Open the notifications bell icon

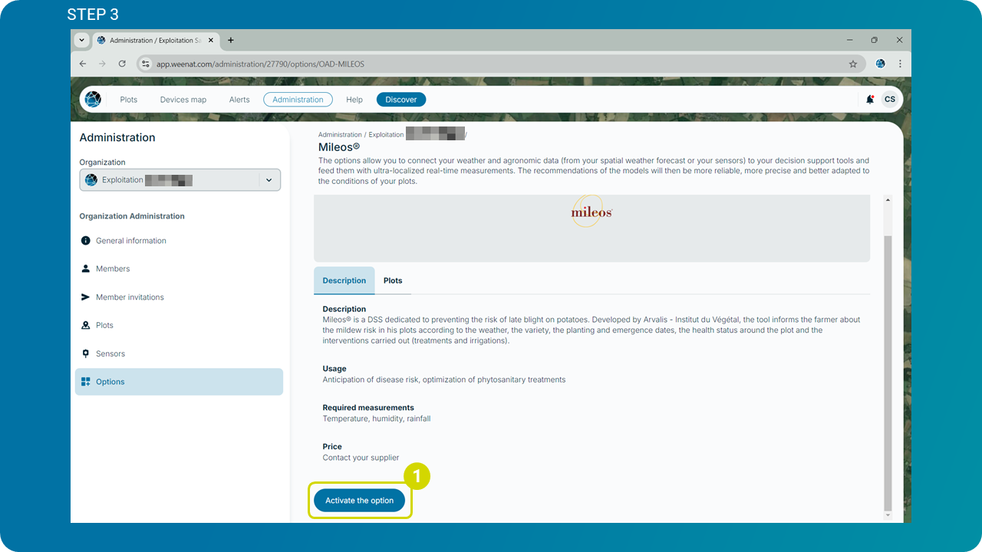pos(870,100)
